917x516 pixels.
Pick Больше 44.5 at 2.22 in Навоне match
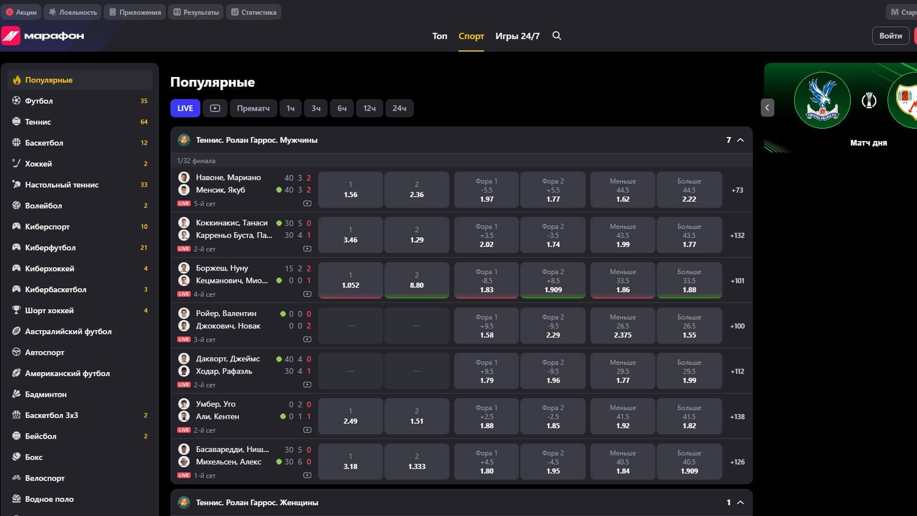(689, 190)
